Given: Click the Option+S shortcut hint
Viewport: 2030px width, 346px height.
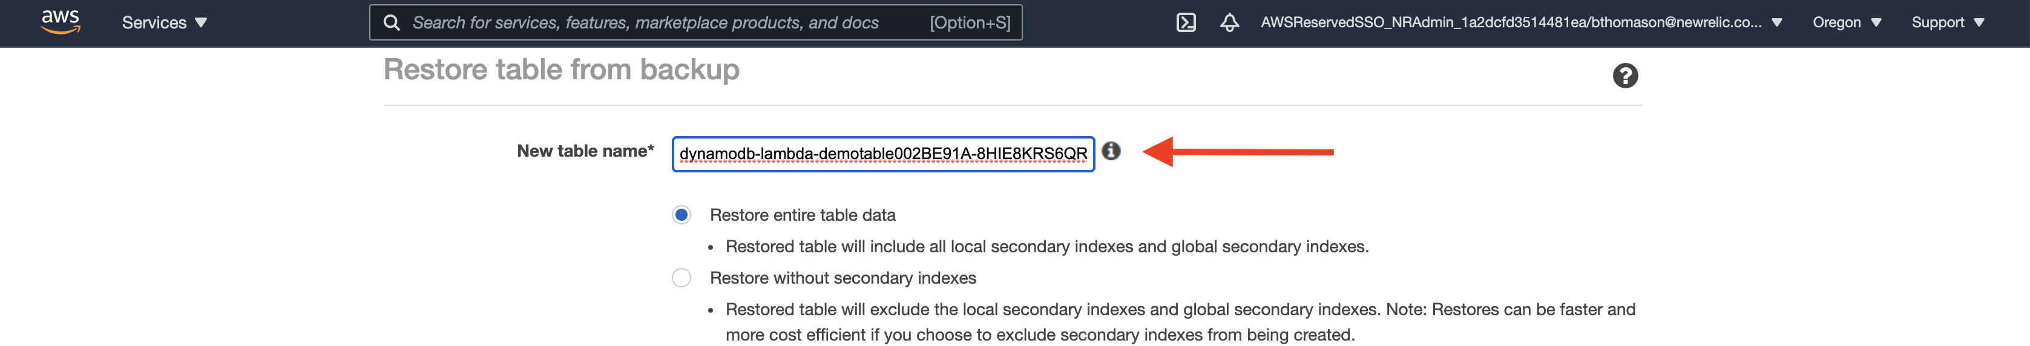Looking at the screenshot, I should point(969,23).
